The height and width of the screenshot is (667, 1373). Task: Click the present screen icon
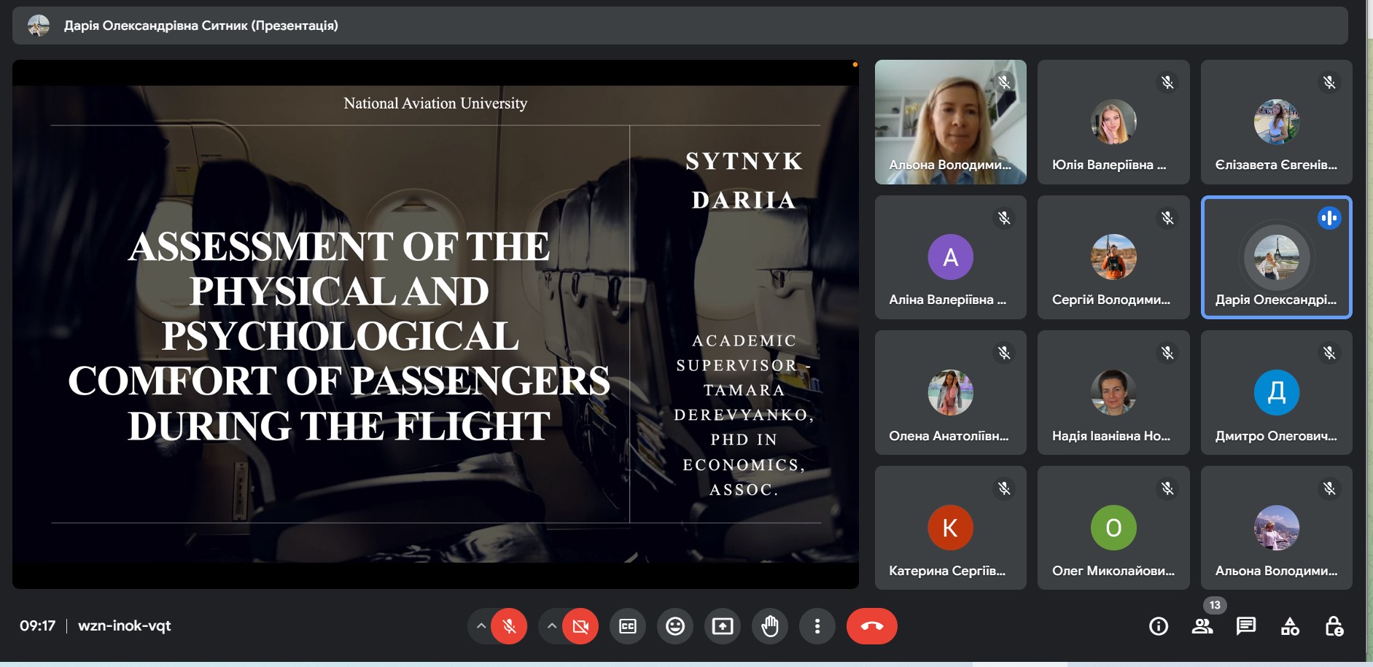pyautogui.click(x=722, y=626)
